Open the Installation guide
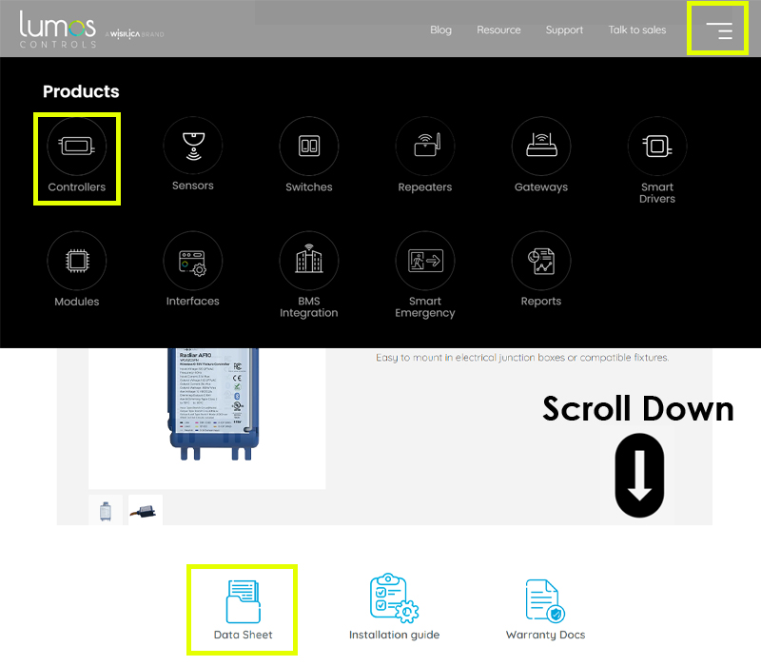761x666 pixels. point(394,609)
